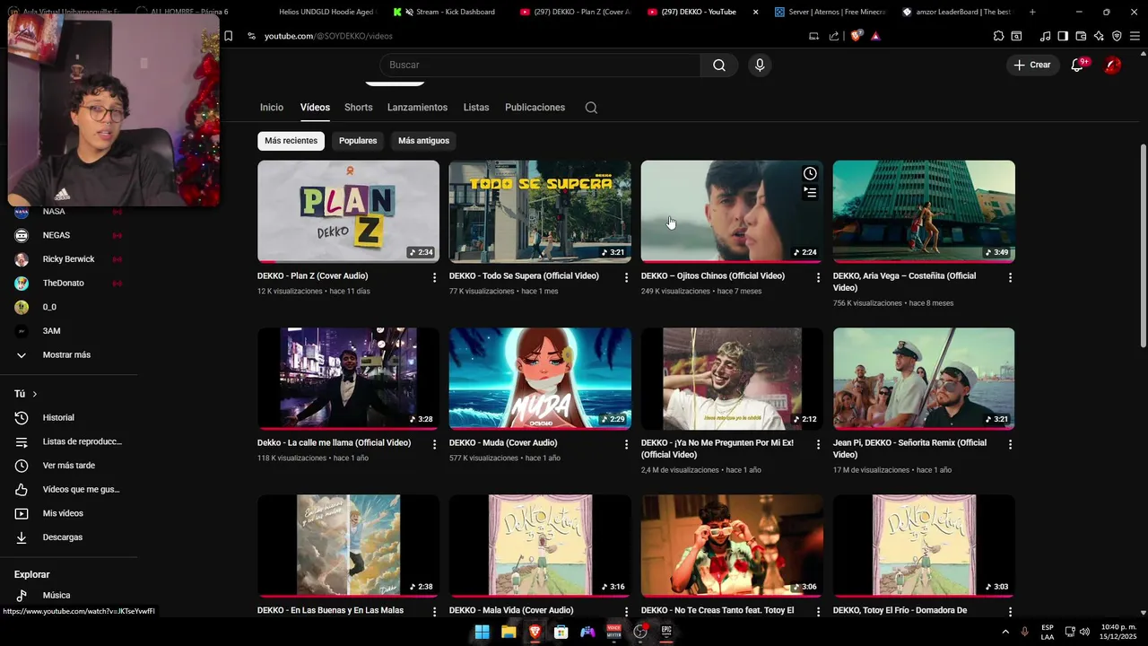Open Epic Games launcher from taskbar
Image resolution: width=1148 pixels, height=646 pixels.
666,632
